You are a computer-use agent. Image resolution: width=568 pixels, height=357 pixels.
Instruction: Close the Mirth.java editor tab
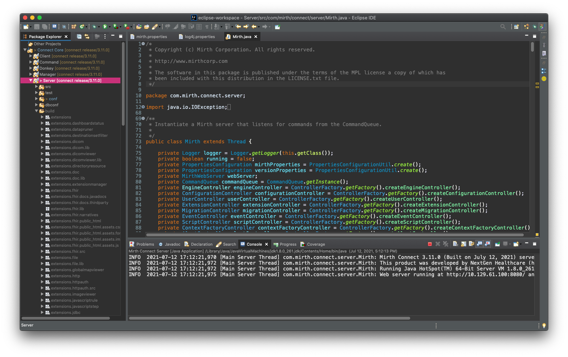[256, 37]
